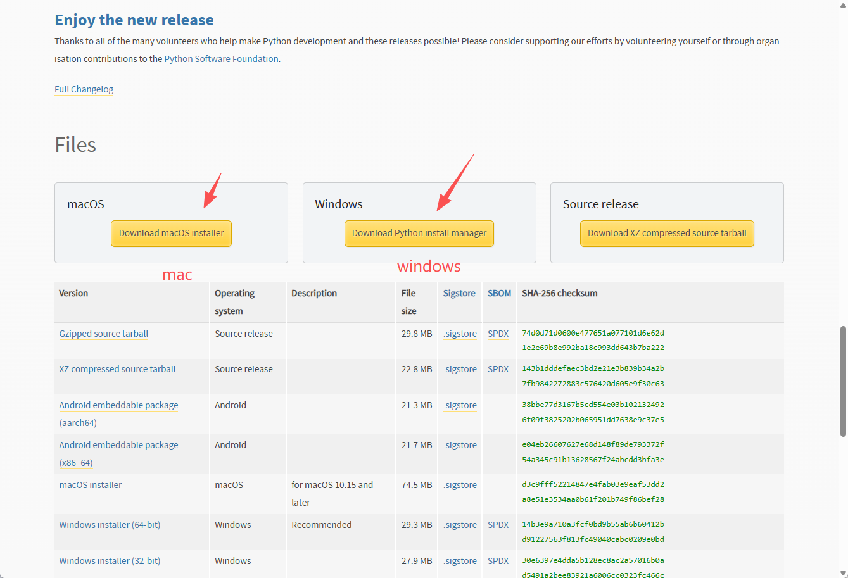Open the Full Changelog link
The width and height of the screenshot is (848, 578).
tap(84, 89)
